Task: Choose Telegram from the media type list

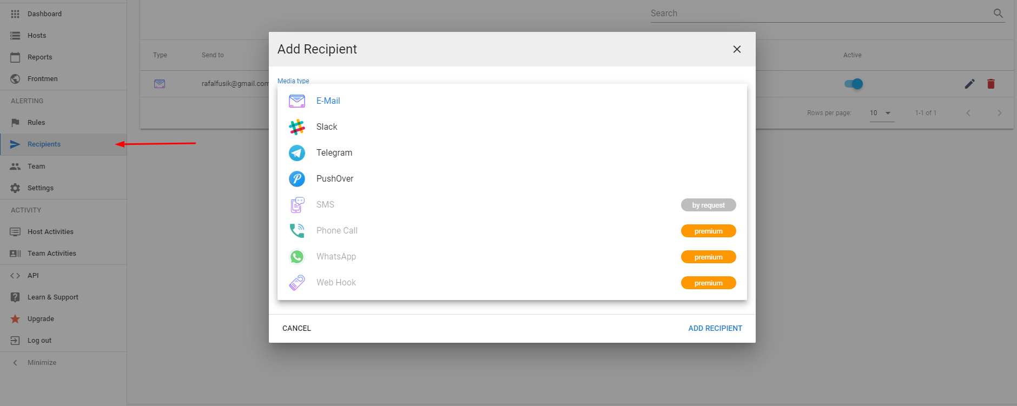Action: tap(334, 153)
